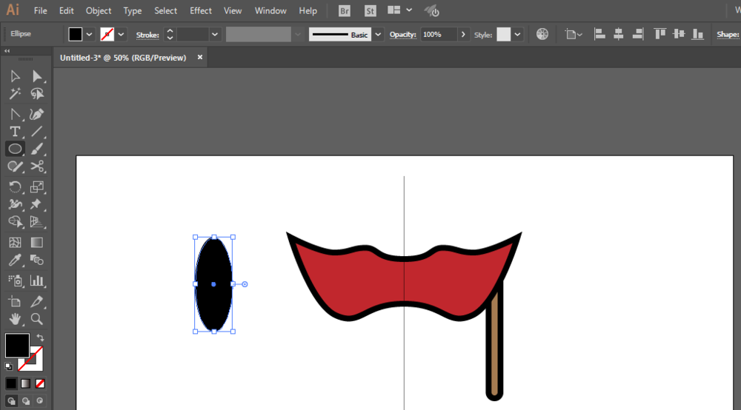Open the Effect menu
Image resolution: width=741 pixels, height=410 pixels.
(x=200, y=11)
